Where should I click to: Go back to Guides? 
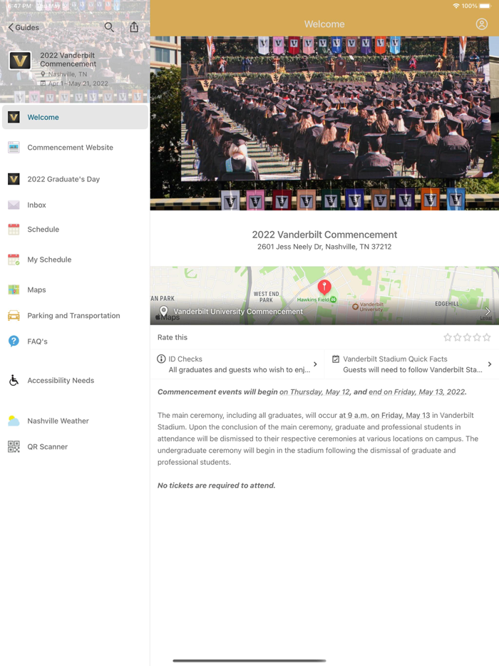(x=24, y=28)
